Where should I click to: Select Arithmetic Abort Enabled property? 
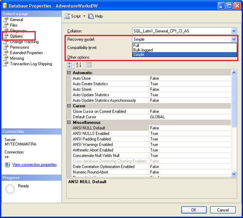(151, 150)
